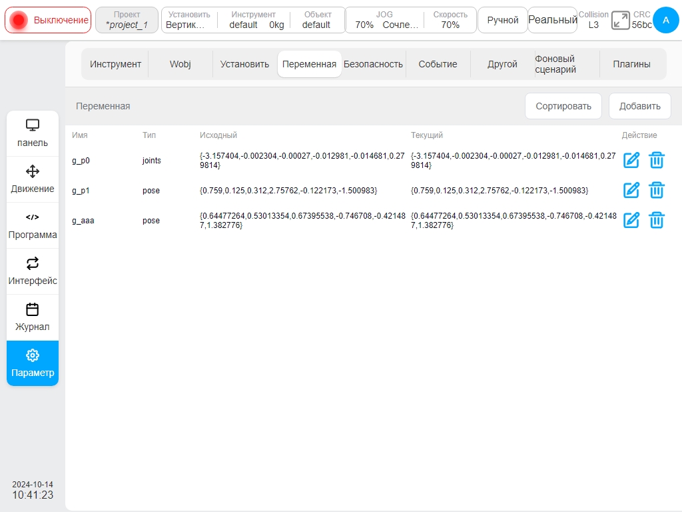Switch to the Установить tab
This screenshot has height=512, width=682.
click(244, 64)
